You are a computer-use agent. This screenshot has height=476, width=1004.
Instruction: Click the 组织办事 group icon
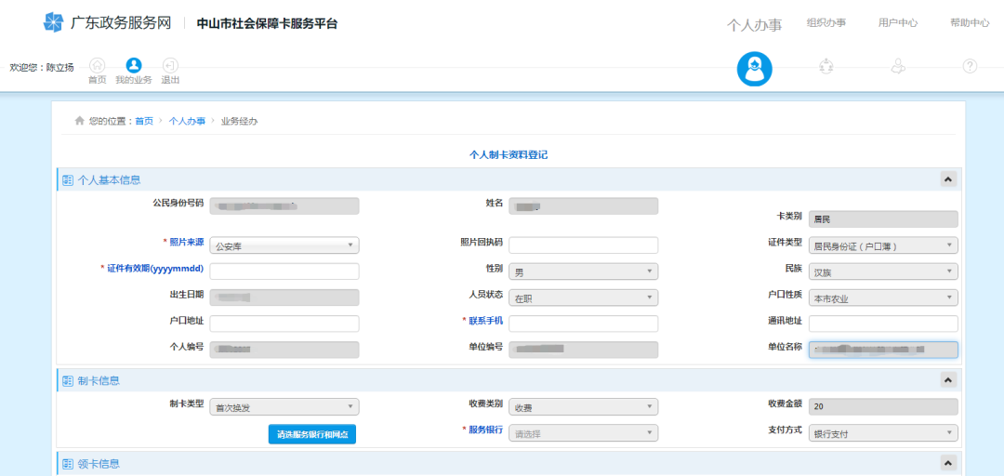point(826,66)
